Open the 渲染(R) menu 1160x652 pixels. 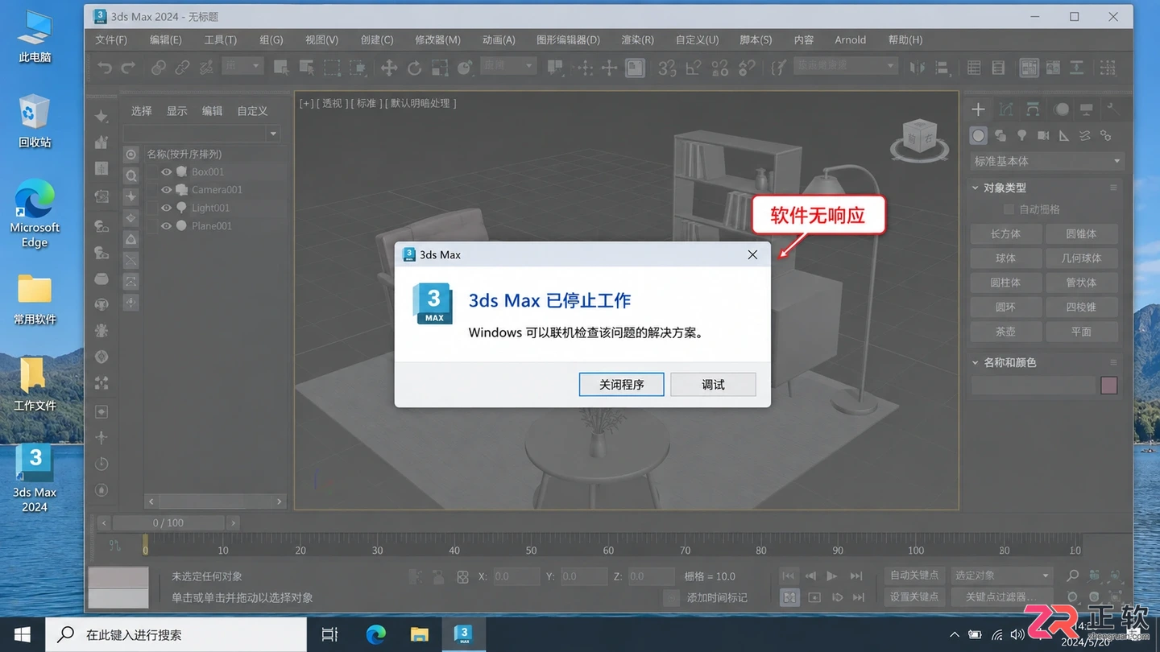637,39
